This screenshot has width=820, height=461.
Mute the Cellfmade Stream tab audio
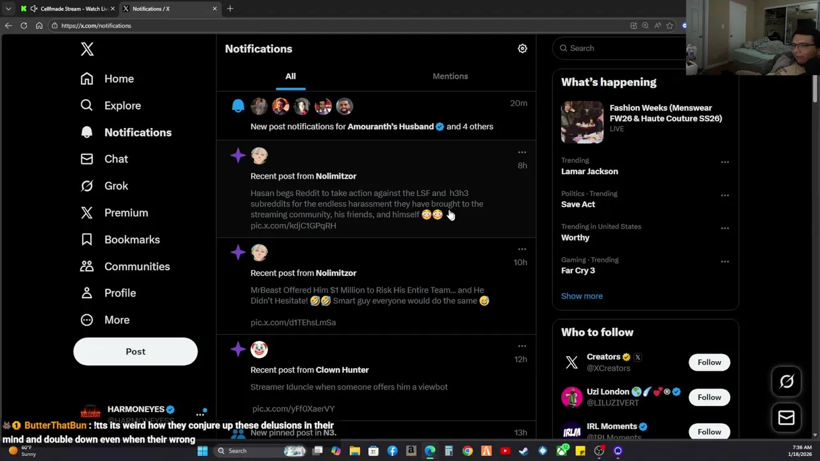click(33, 9)
